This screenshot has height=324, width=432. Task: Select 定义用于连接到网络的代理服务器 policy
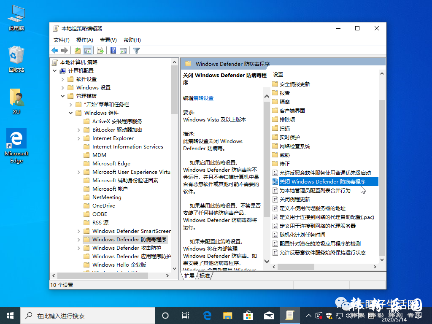[314, 226]
